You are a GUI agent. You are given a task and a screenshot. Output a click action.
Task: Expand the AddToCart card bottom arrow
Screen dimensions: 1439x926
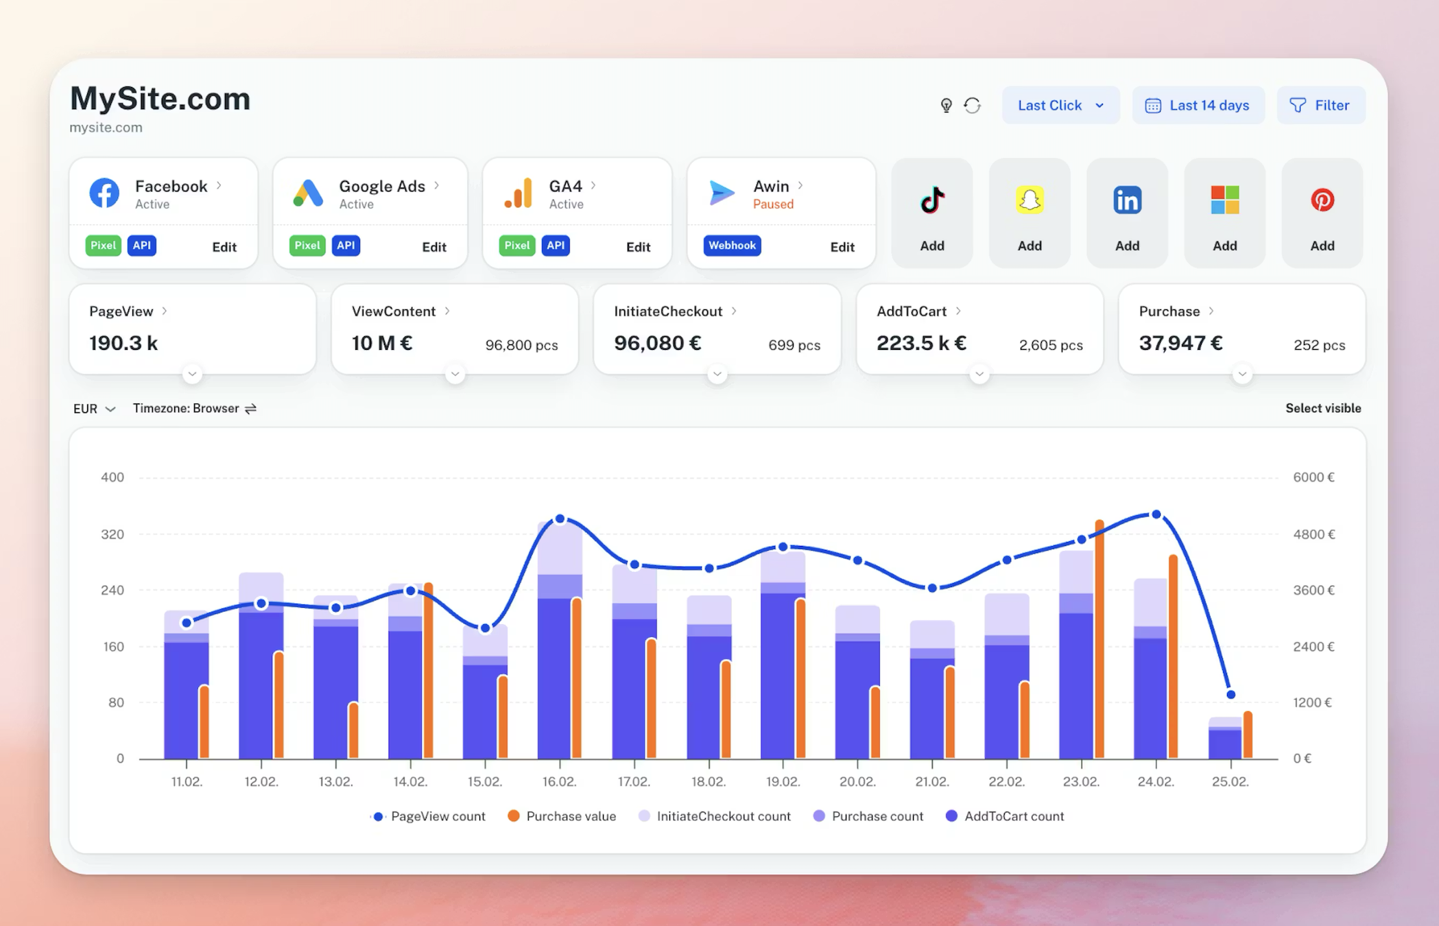click(979, 375)
